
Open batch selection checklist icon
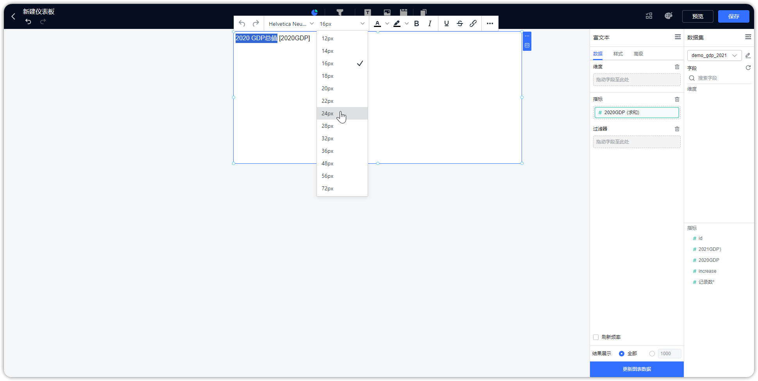click(649, 16)
